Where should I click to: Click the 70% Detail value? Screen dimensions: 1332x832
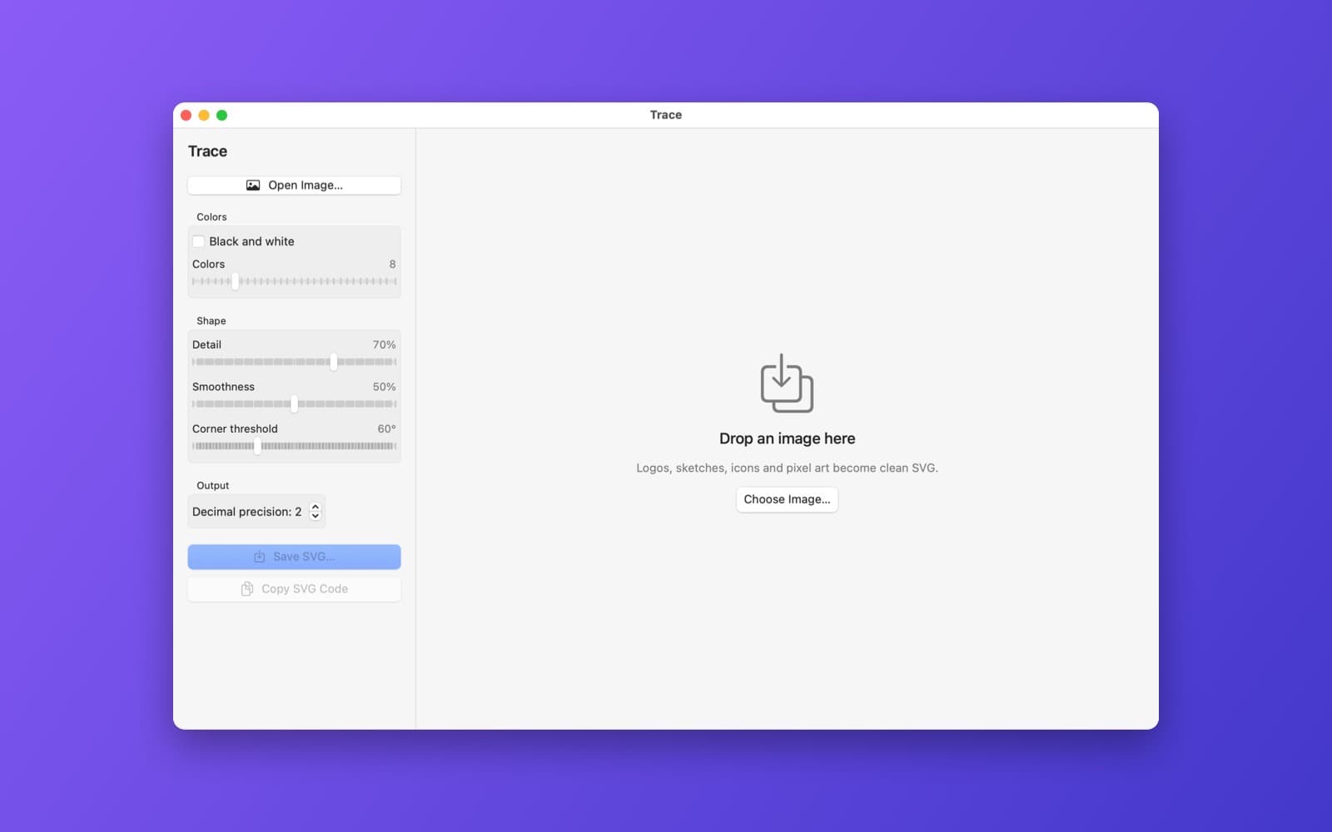[x=384, y=344]
